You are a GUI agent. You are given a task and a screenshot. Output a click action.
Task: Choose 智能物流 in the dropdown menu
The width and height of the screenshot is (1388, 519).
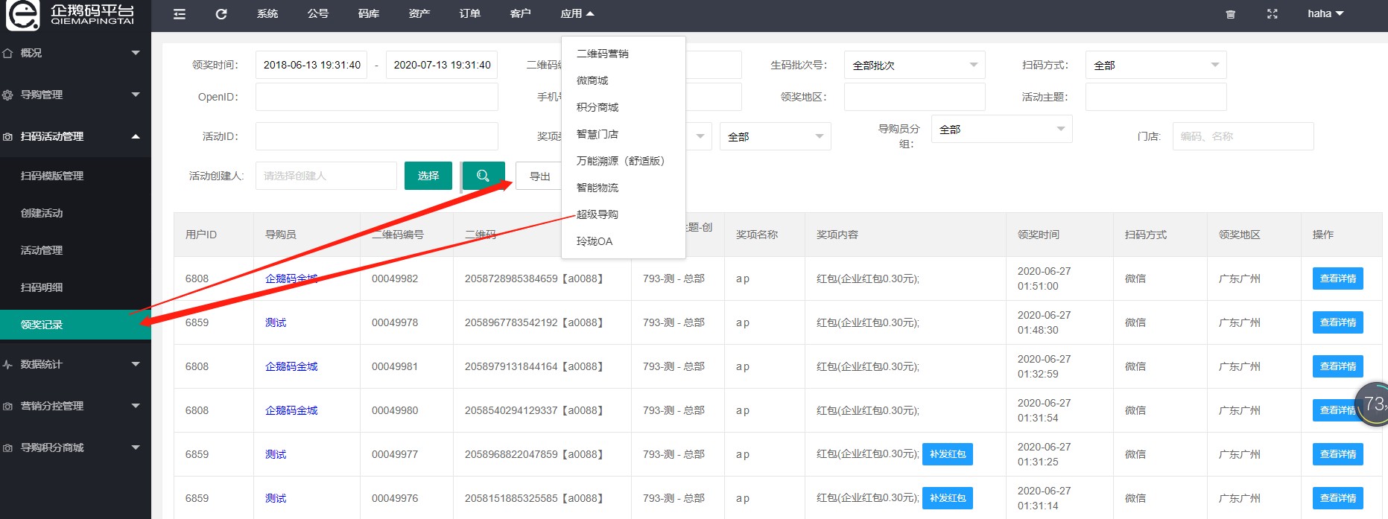[x=598, y=188]
